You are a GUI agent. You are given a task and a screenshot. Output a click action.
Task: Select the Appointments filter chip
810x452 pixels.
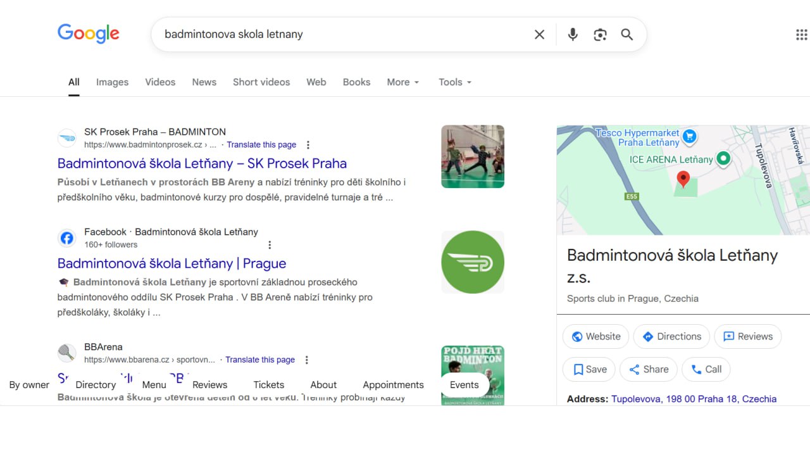[393, 385]
